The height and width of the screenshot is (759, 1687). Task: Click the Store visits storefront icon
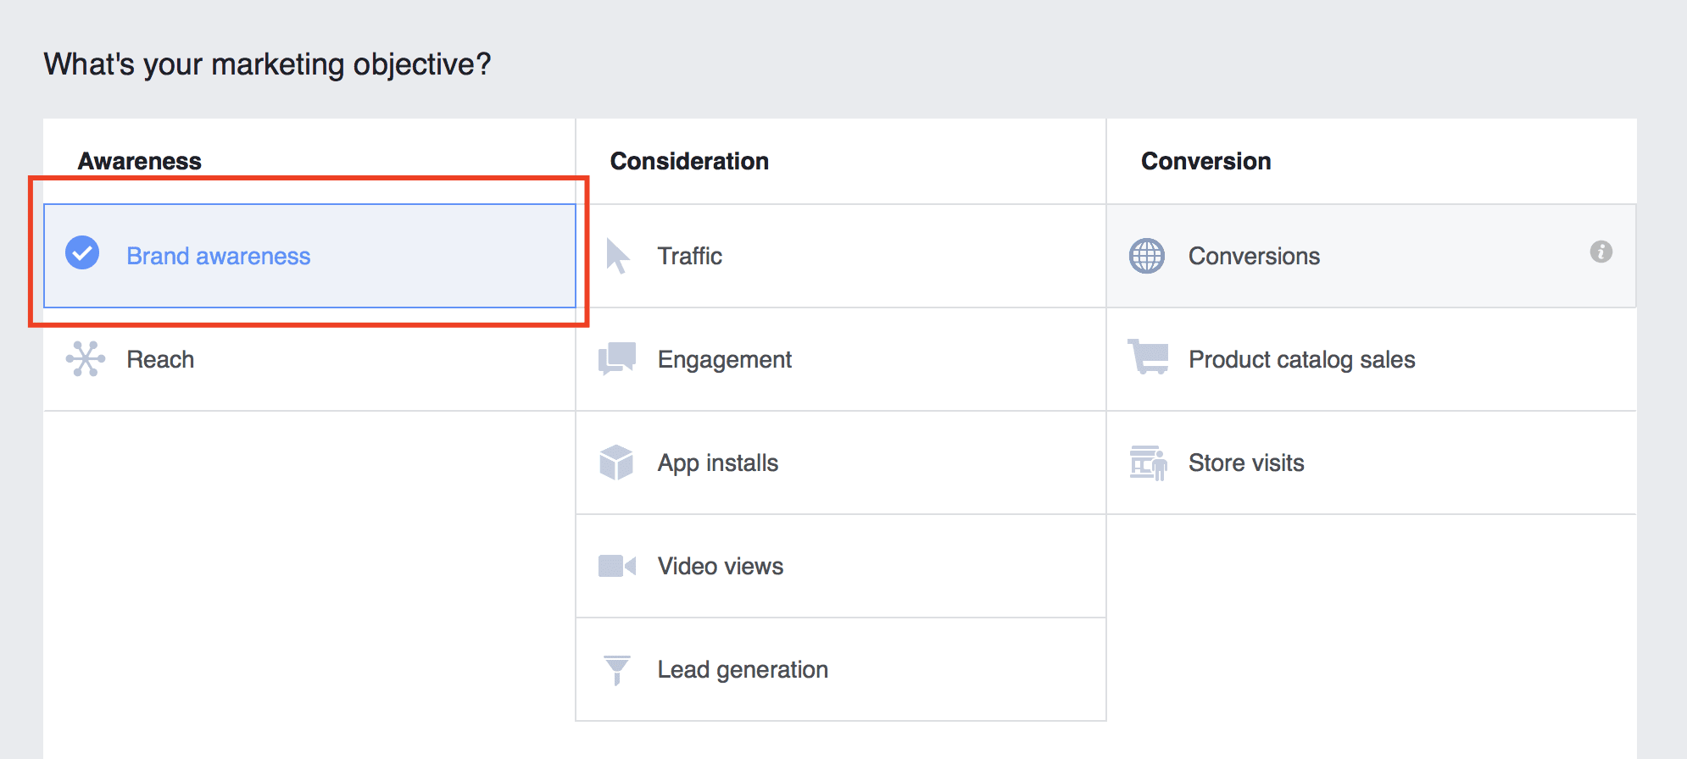click(x=1148, y=463)
